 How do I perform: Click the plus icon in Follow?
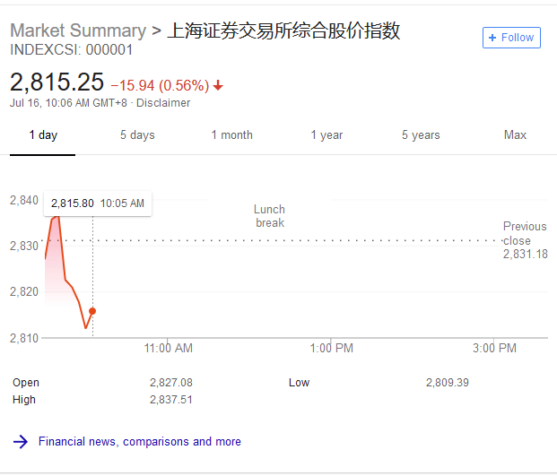tap(492, 38)
